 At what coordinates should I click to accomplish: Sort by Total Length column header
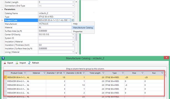point(95,73)
